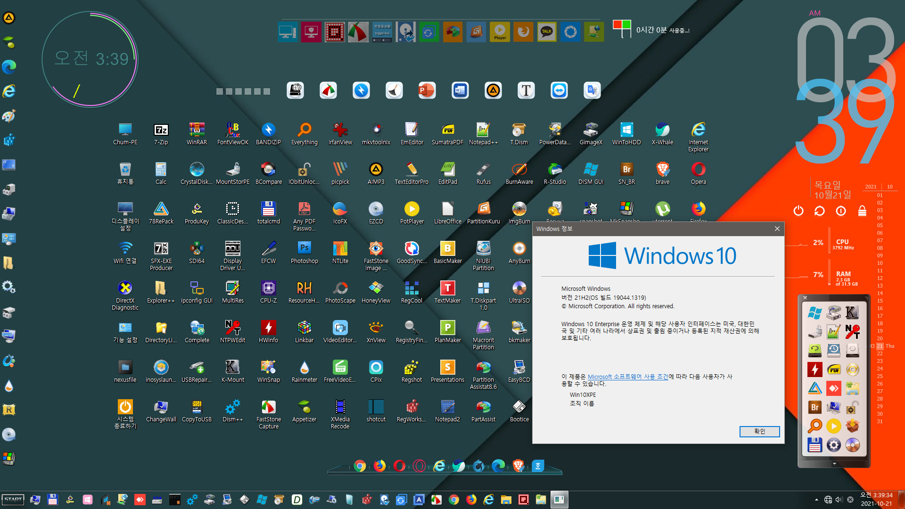
Task: Open AIMP3 music player icon
Action: pos(376,173)
